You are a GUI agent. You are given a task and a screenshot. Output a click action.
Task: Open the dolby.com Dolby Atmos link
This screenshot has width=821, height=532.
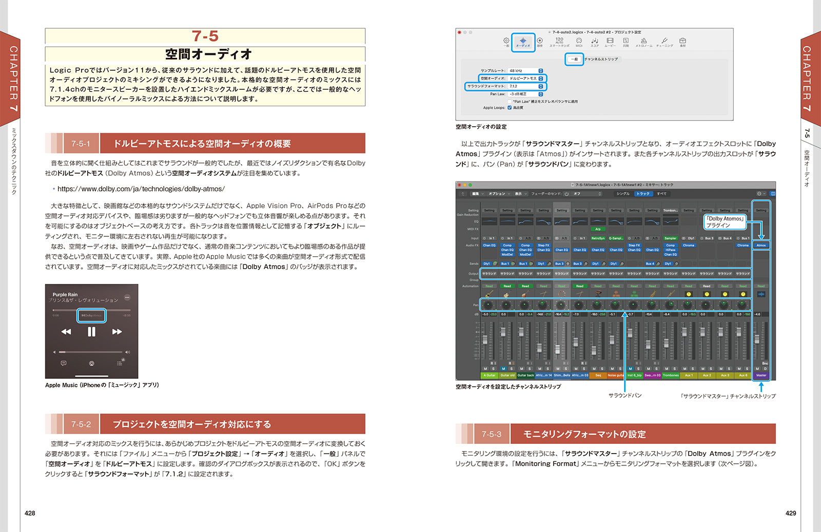[141, 189]
